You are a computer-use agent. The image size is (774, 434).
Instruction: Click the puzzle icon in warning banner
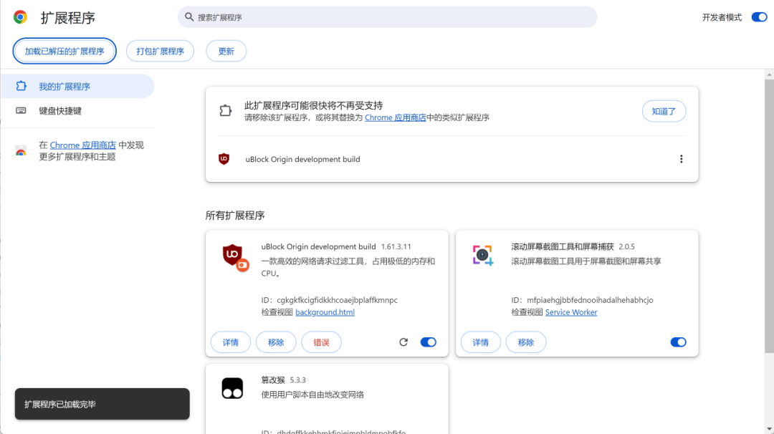point(226,110)
